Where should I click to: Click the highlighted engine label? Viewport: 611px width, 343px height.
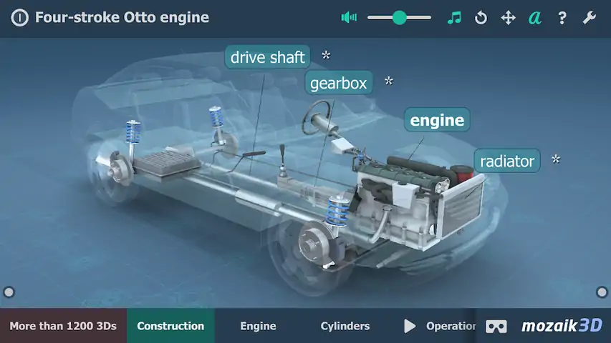click(437, 120)
